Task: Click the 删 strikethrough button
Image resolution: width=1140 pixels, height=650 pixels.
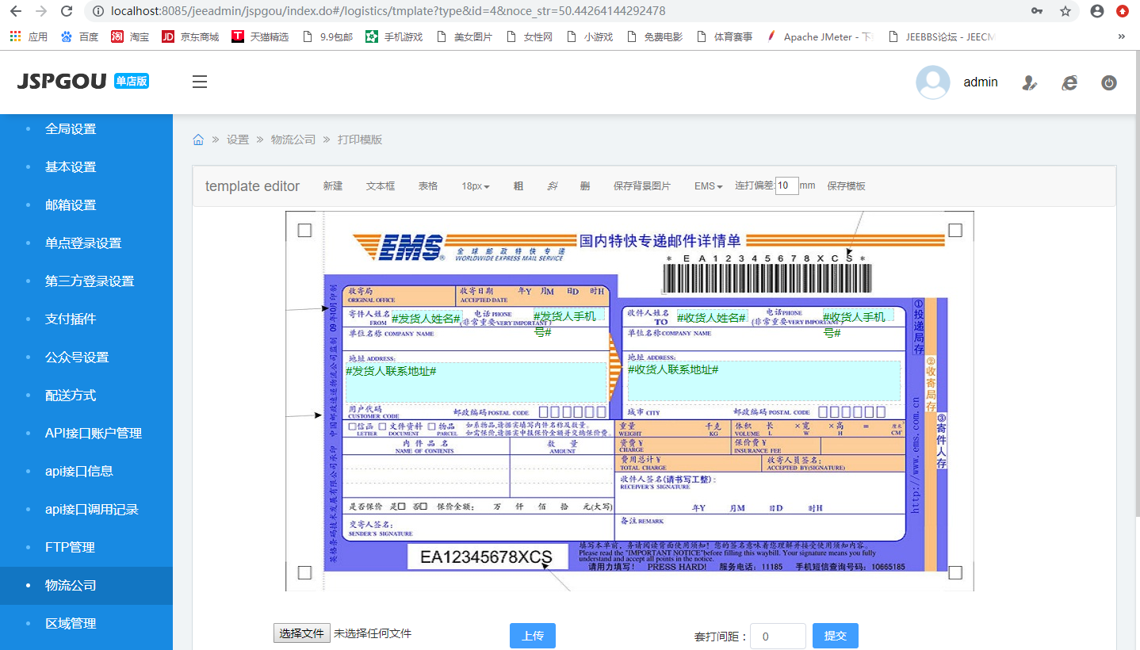Action: pos(585,186)
